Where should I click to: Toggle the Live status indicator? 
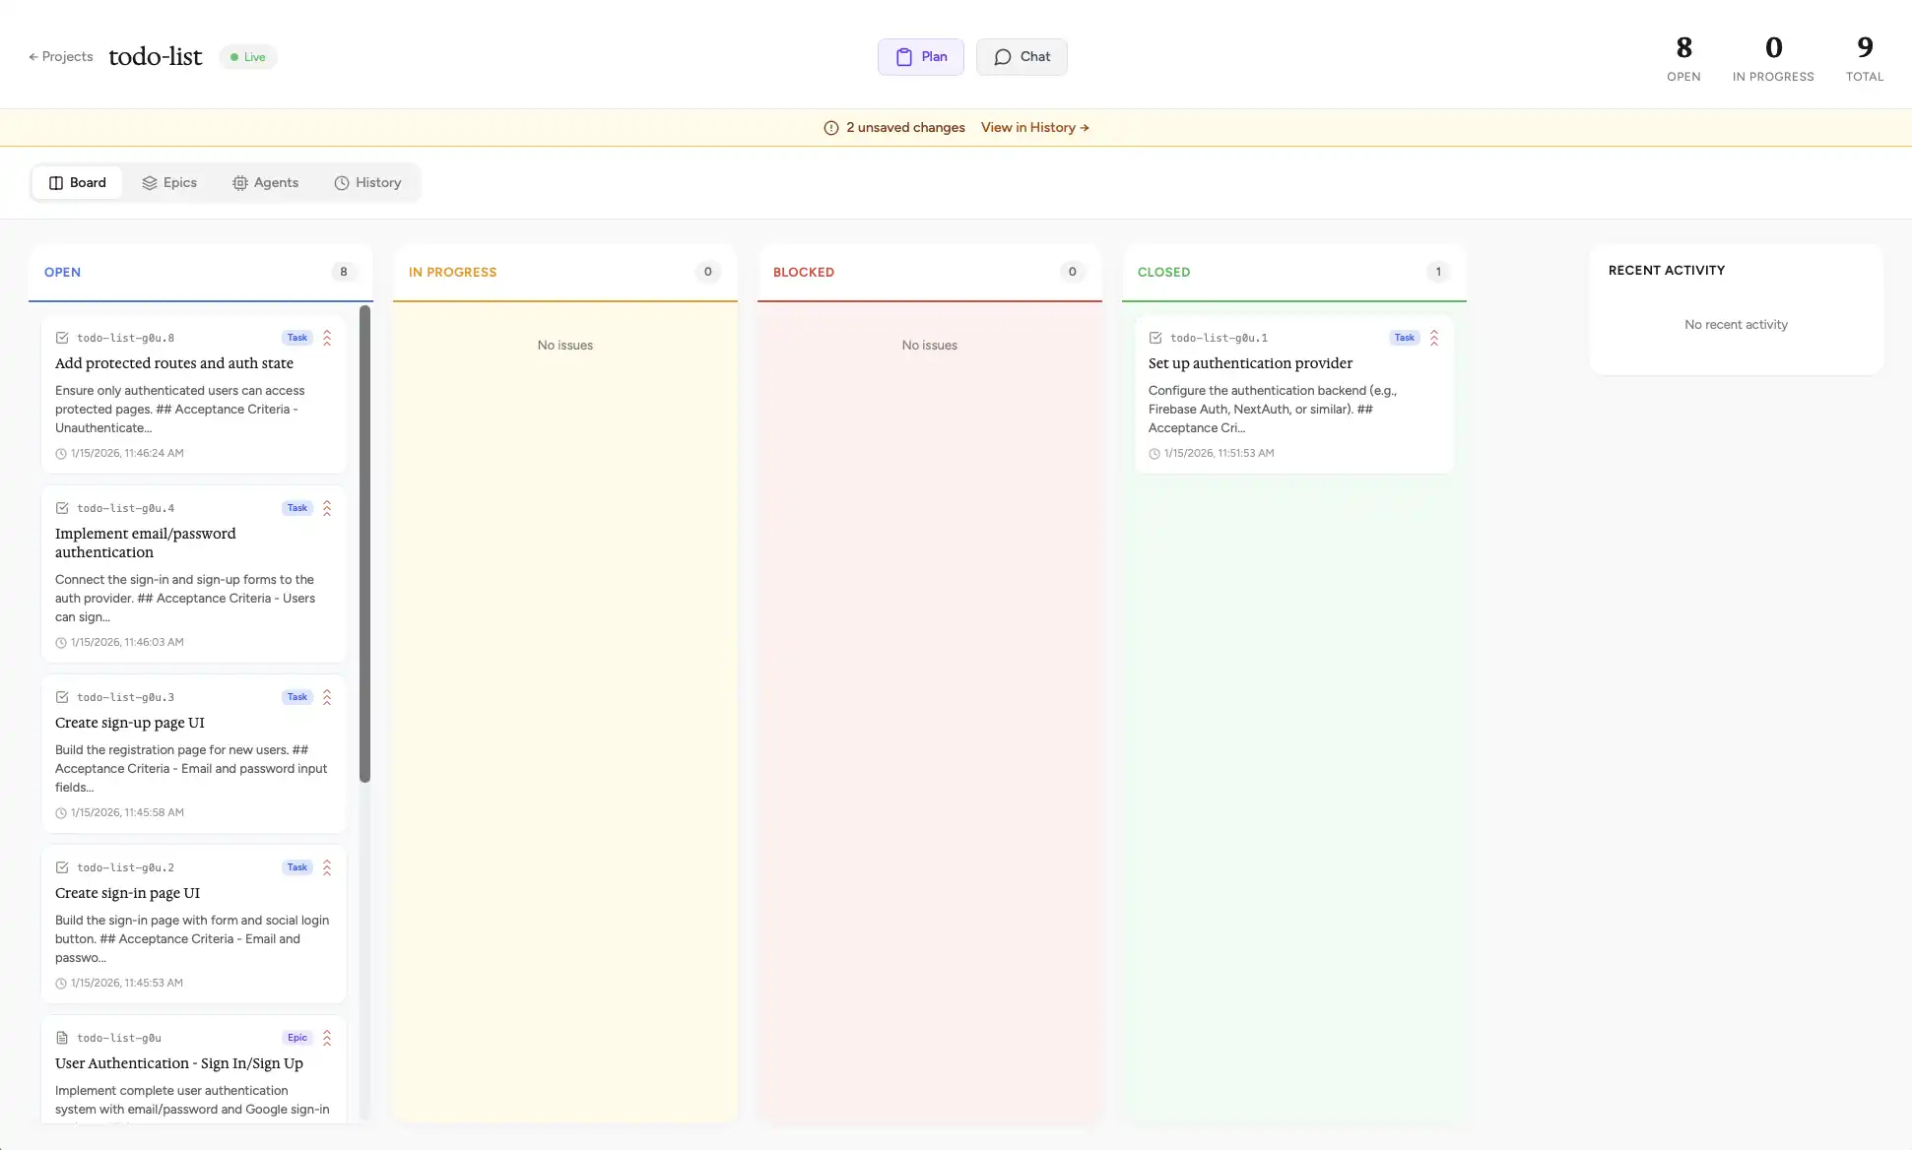[246, 56]
